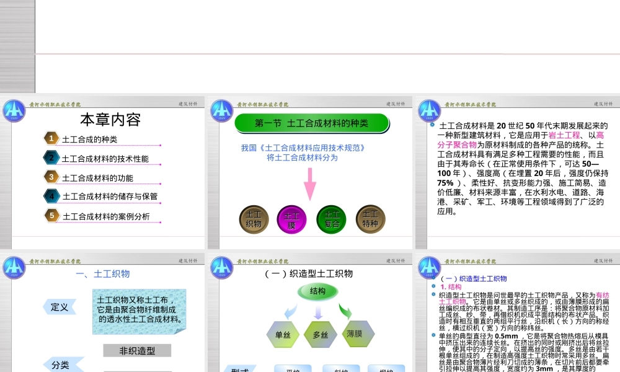Click the purple down arrow above 多丝
620x372 pixels.
pyautogui.click(x=318, y=312)
